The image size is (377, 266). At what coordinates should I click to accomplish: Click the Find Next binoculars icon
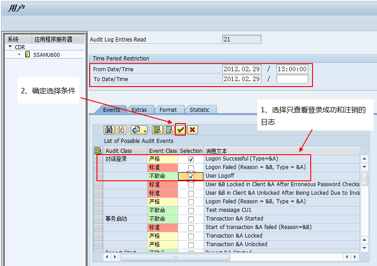coord(120,130)
